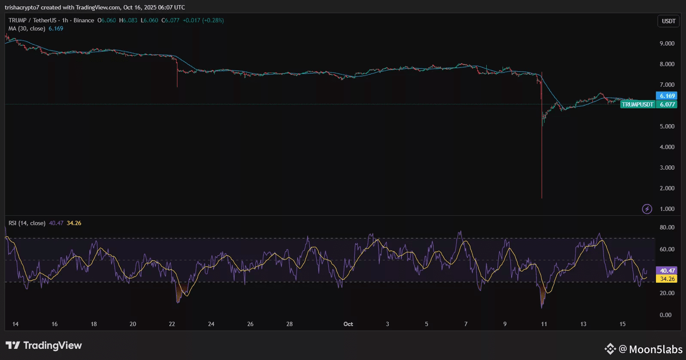Image resolution: width=686 pixels, height=360 pixels.
Task: Select the RSI (14, close) indicator legend
Action: click(x=27, y=223)
